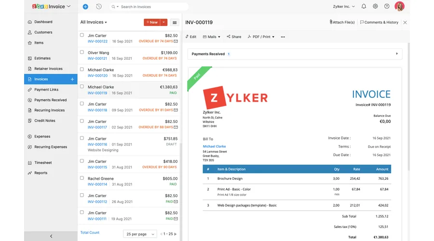The image size is (434, 241).
Task: Open the 25 per page dropdown
Action: pyautogui.click(x=140, y=234)
